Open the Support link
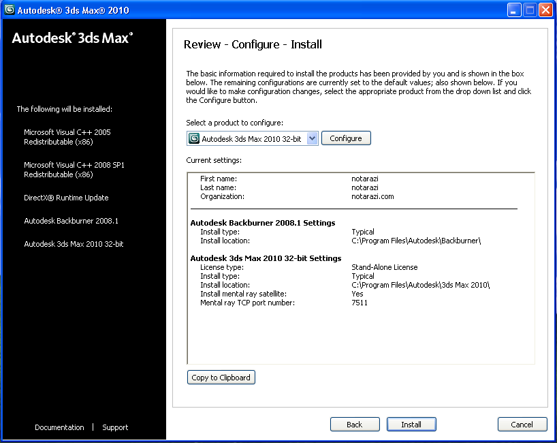557x443 pixels. [x=115, y=427]
